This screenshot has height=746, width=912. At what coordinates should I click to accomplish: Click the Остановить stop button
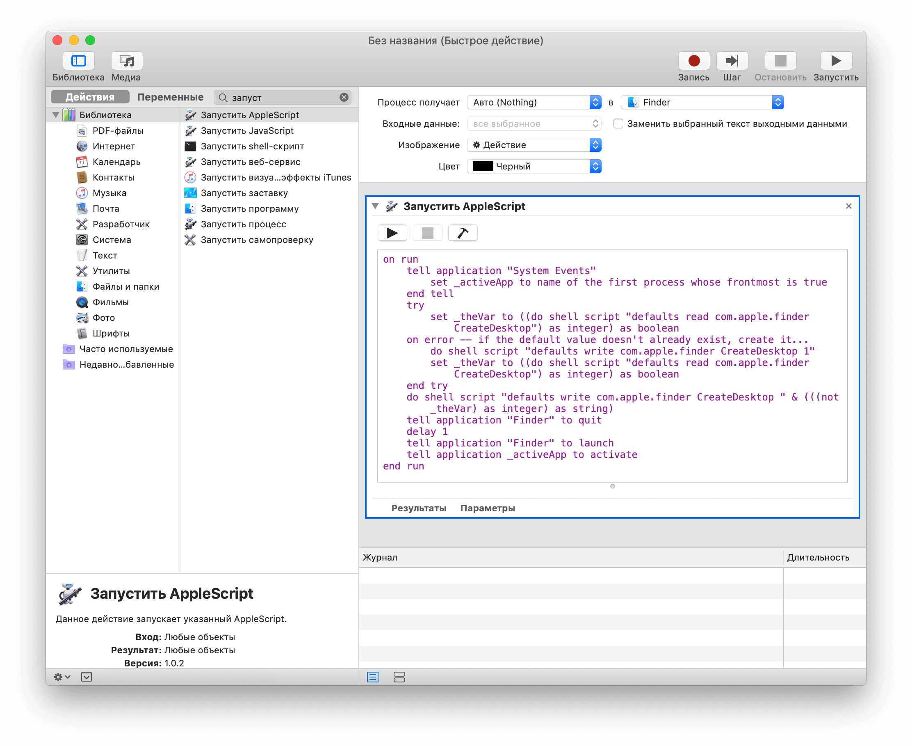(x=780, y=61)
